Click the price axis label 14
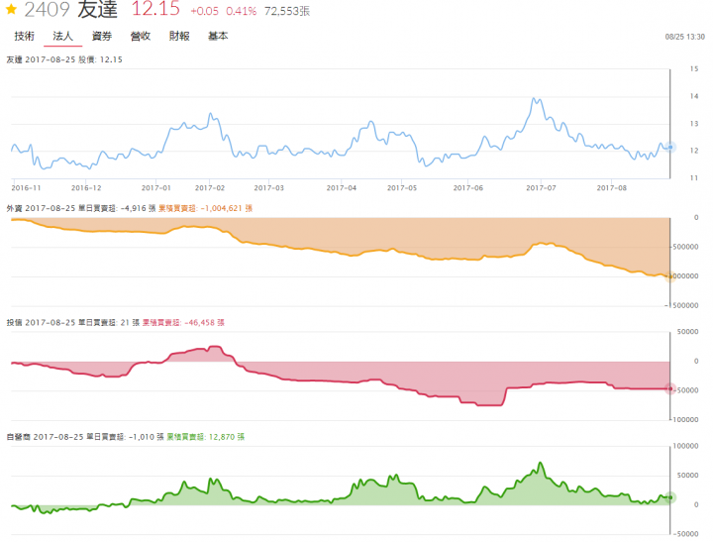Viewport: 713px width, 542px height. pyautogui.click(x=694, y=96)
